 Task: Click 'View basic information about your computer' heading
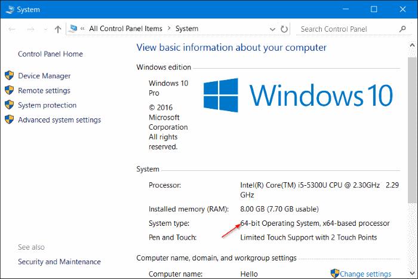(232, 47)
